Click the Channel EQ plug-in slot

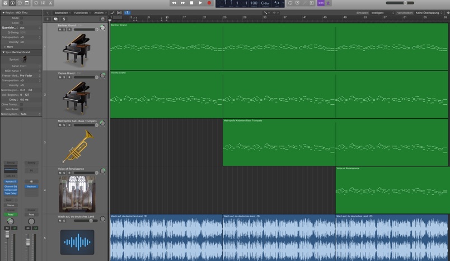click(x=11, y=187)
